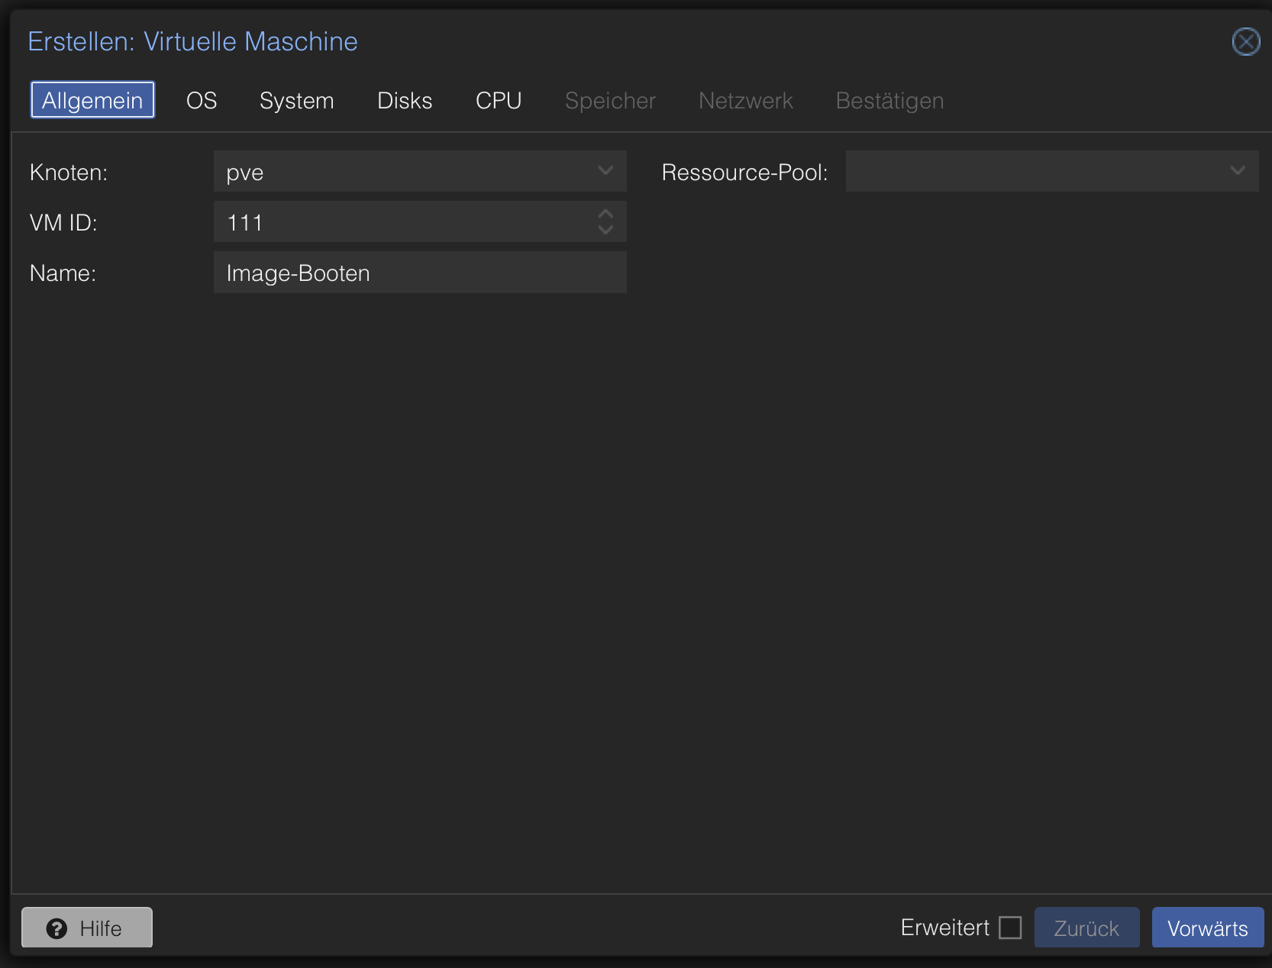Click into the VM ID number field

click(405, 222)
